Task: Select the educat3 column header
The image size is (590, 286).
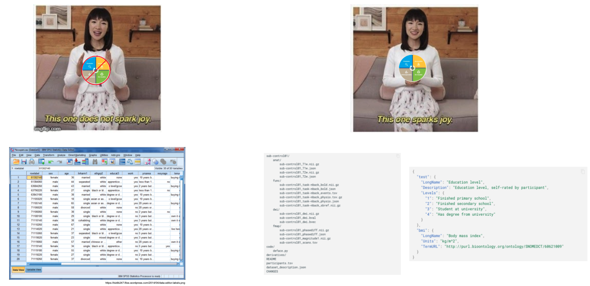Action: point(115,173)
